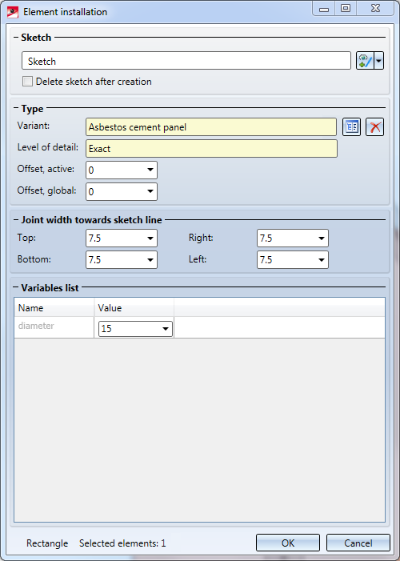Click the Value column header

click(x=134, y=307)
